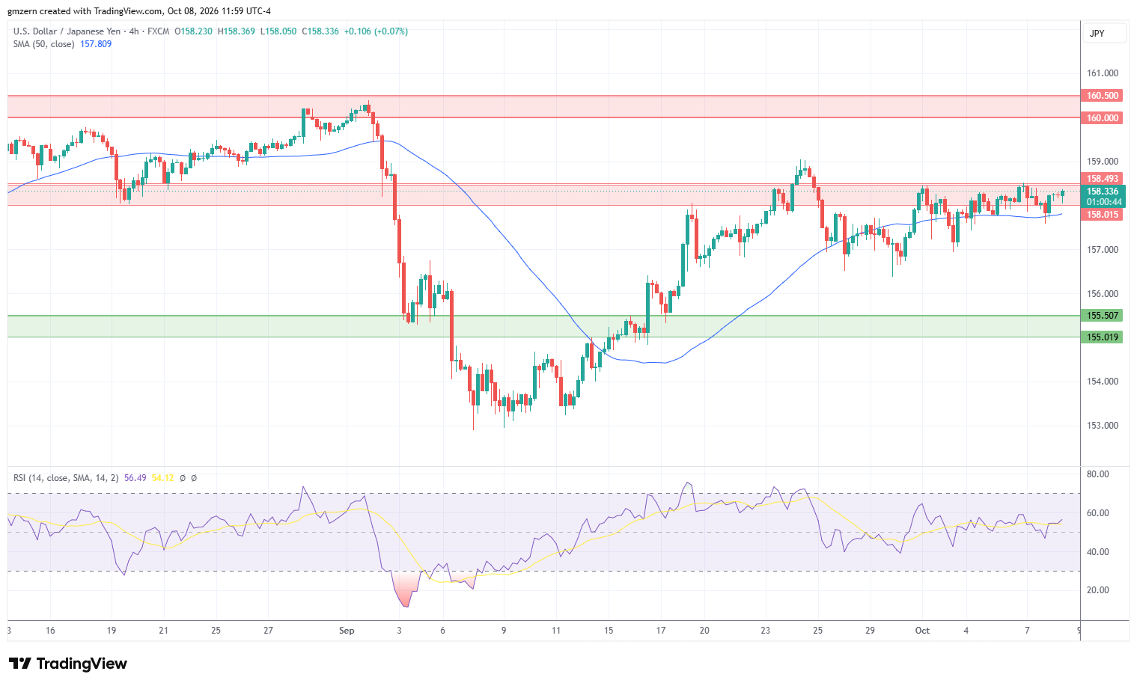The height and width of the screenshot is (686, 1137).
Task: Click the Sep label on the time axis
Action: (x=347, y=631)
